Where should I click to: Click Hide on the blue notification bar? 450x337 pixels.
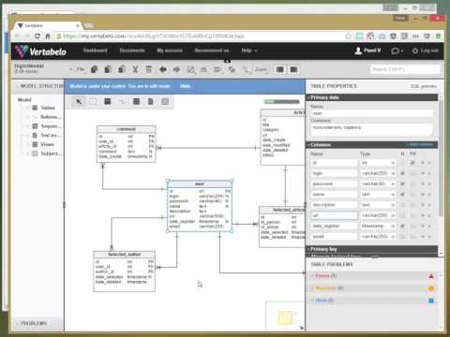coord(186,86)
